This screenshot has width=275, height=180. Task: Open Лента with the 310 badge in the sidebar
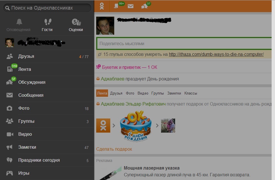coord(47,69)
